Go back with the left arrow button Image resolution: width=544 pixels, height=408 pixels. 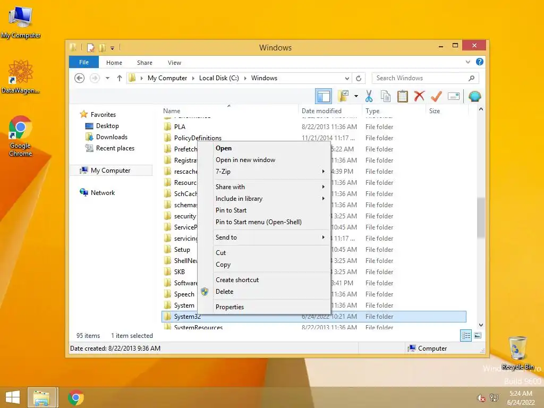80,78
